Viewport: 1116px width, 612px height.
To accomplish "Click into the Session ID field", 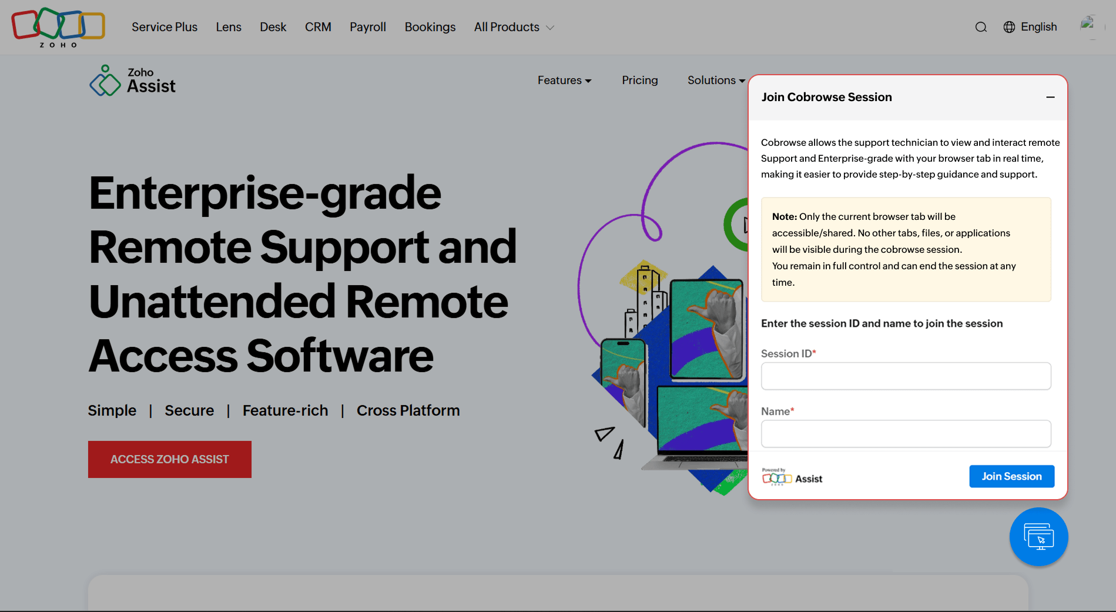I will coord(906,376).
